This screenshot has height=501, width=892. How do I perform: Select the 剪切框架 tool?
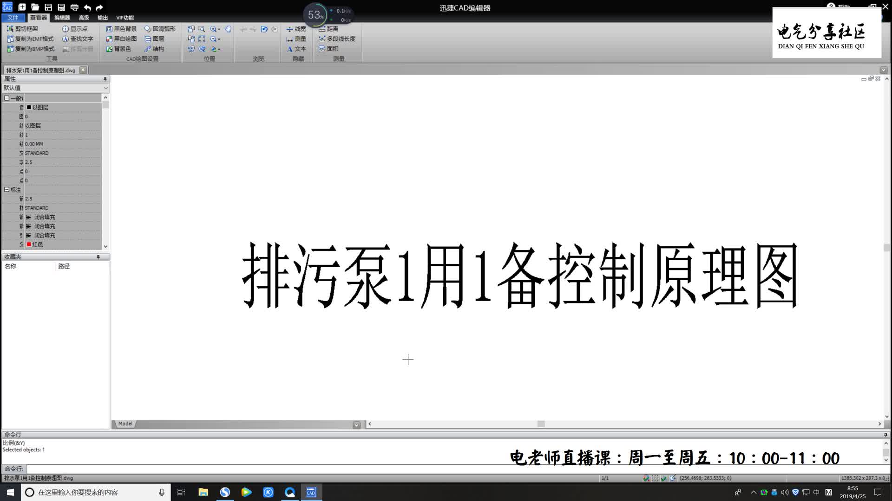22,29
